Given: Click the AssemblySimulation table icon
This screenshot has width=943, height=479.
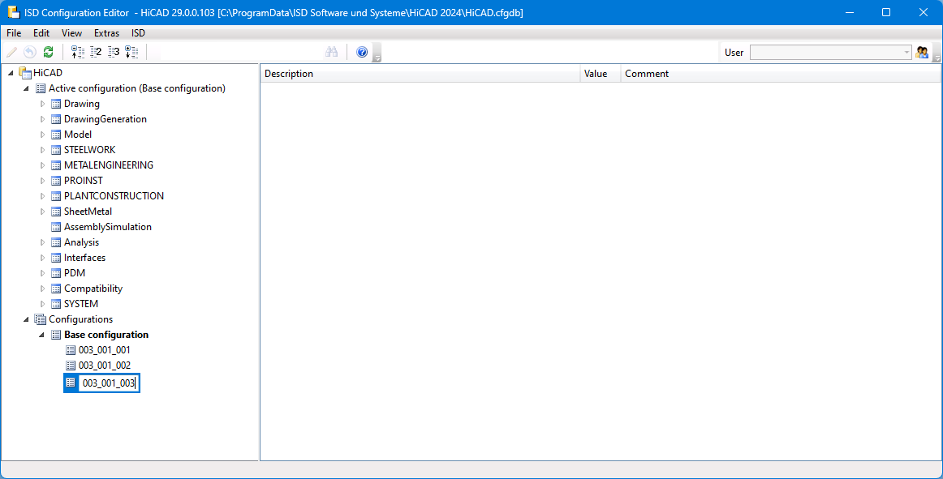Looking at the screenshot, I should [56, 227].
